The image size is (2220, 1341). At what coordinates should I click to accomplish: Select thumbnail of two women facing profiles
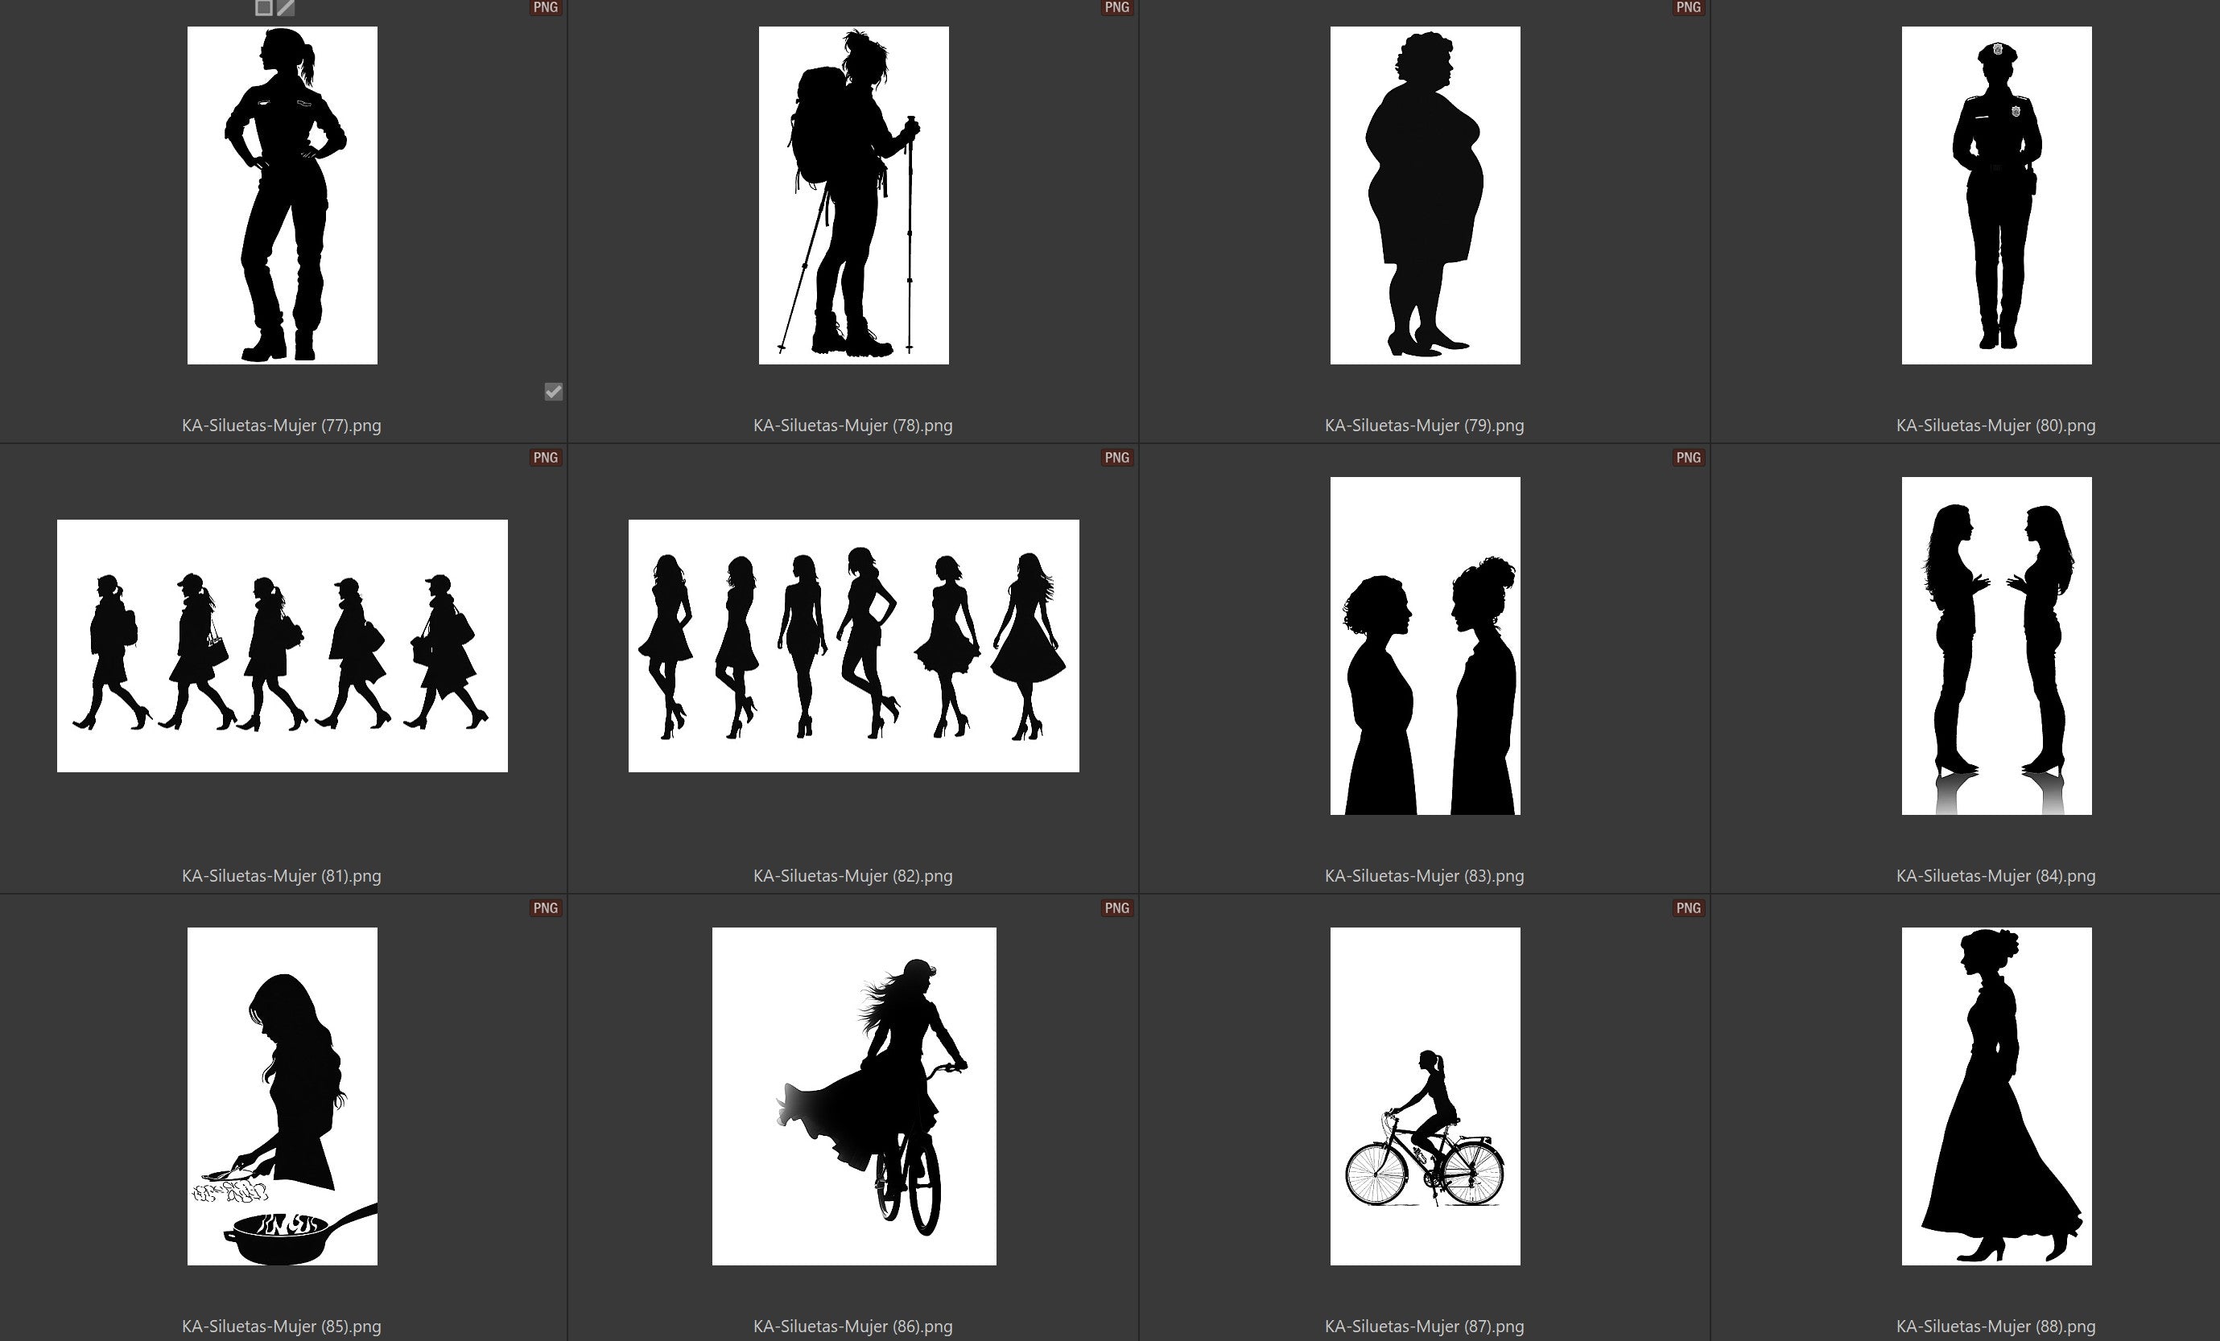[1425, 646]
